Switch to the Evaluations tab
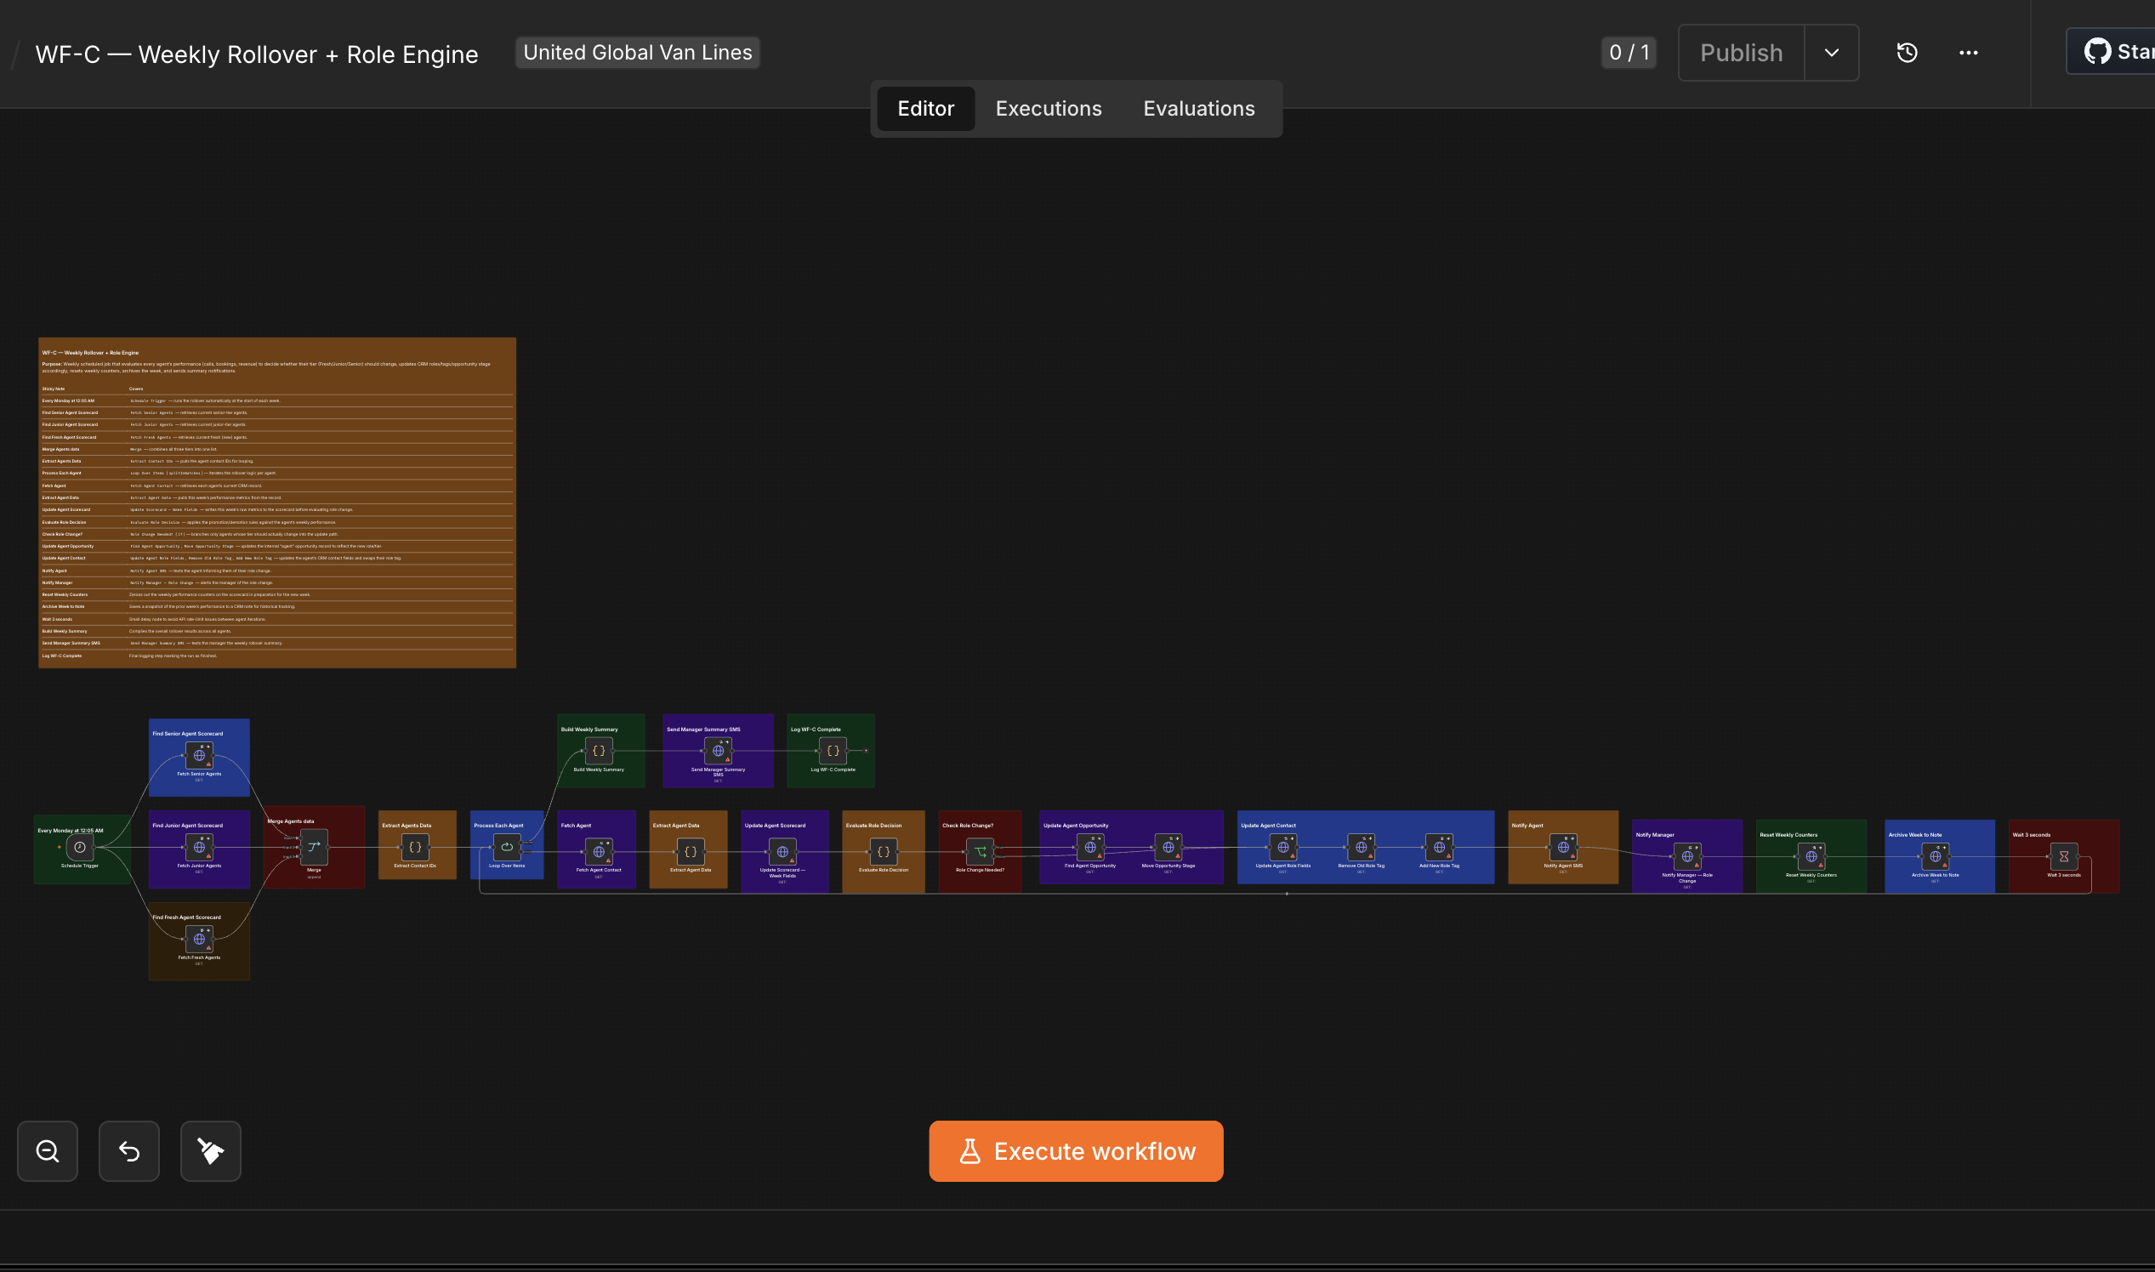The image size is (2155, 1272). point(1198,108)
